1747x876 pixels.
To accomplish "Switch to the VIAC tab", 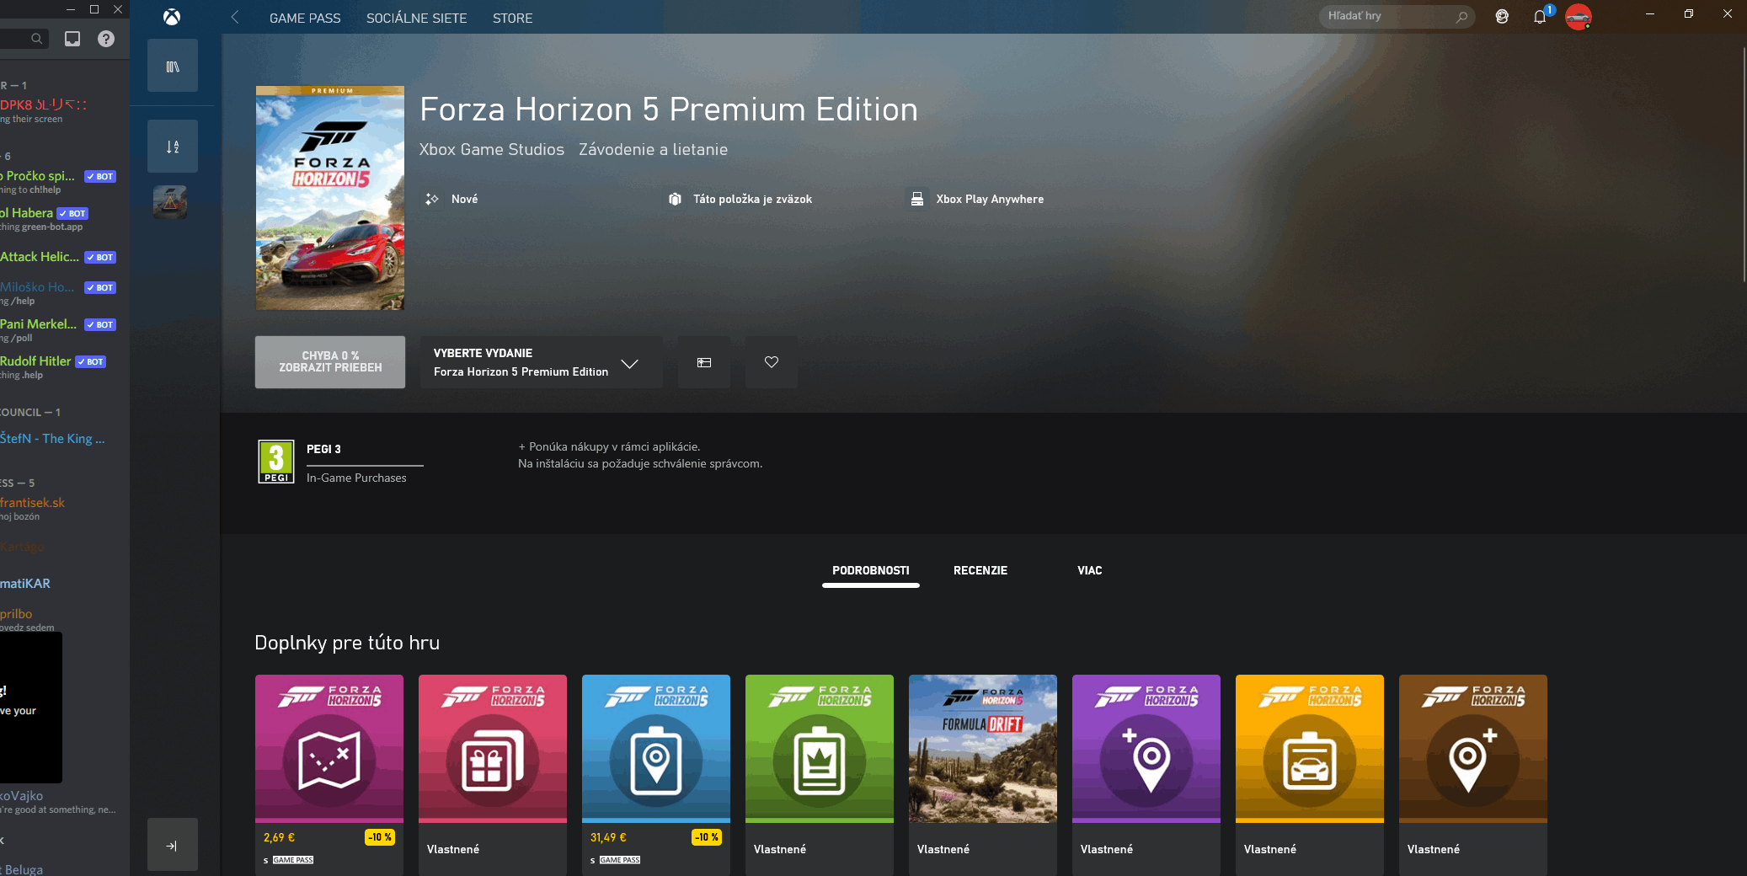I will 1090,570.
